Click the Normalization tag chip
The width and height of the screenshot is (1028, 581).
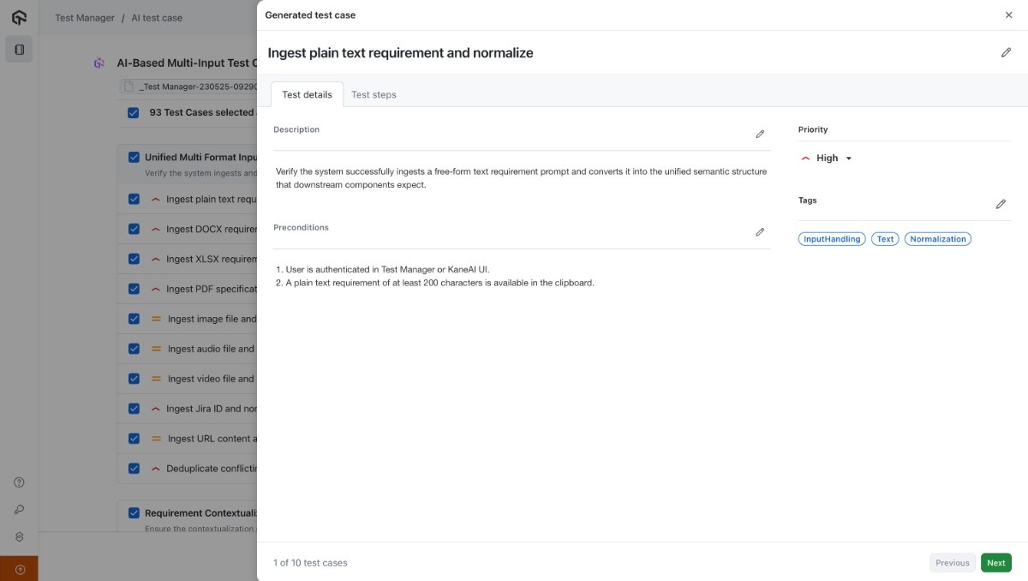(x=938, y=239)
